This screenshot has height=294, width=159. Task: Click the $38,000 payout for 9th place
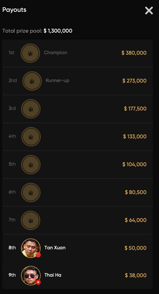pyautogui.click(x=136, y=275)
